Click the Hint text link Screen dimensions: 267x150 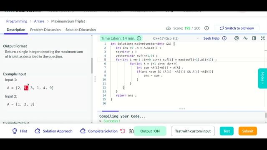(23, 131)
